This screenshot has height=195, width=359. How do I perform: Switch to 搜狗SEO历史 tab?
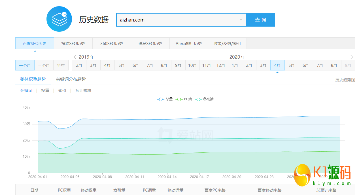point(73,44)
